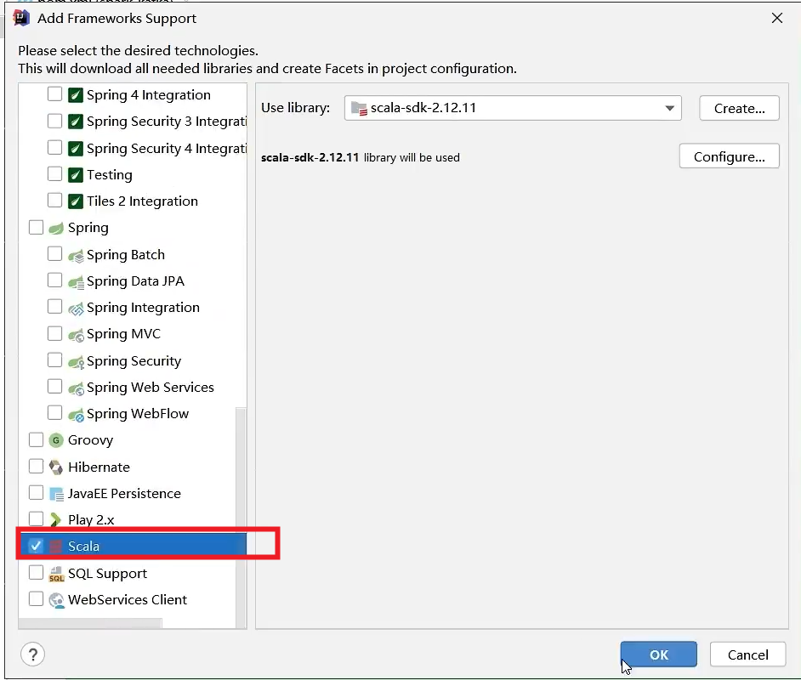This screenshot has height=680, width=801.
Task: Tick the SQL Support checkbox
Action: [36, 573]
